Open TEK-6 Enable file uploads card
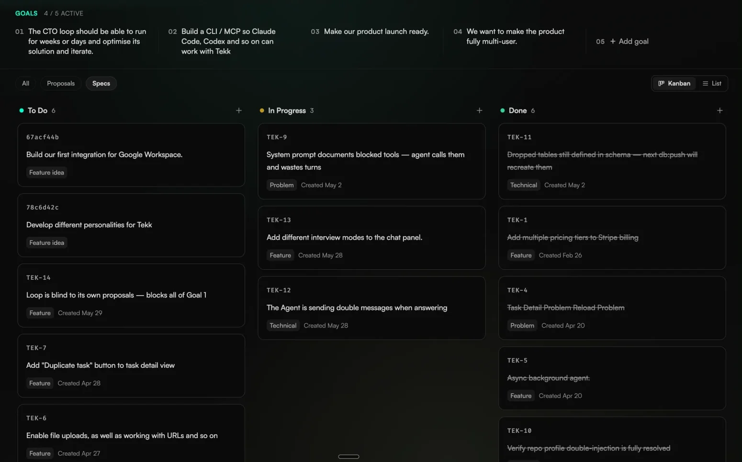This screenshot has height=462, width=742. [x=131, y=433]
